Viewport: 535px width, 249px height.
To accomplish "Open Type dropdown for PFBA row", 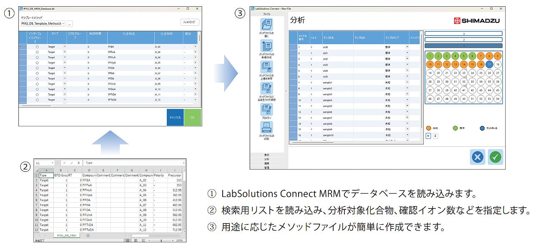I will (x=65, y=47).
